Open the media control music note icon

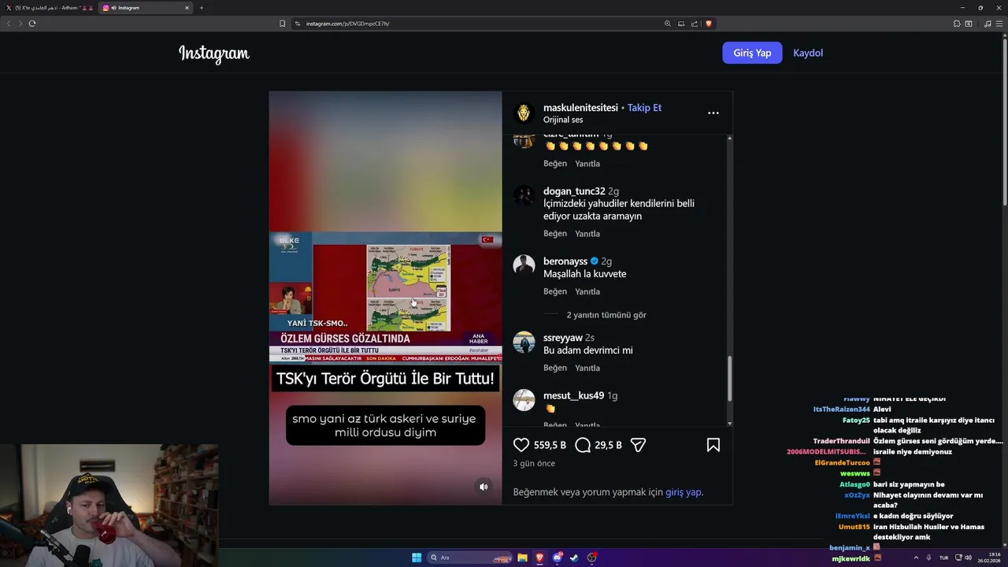pos(988,24)
